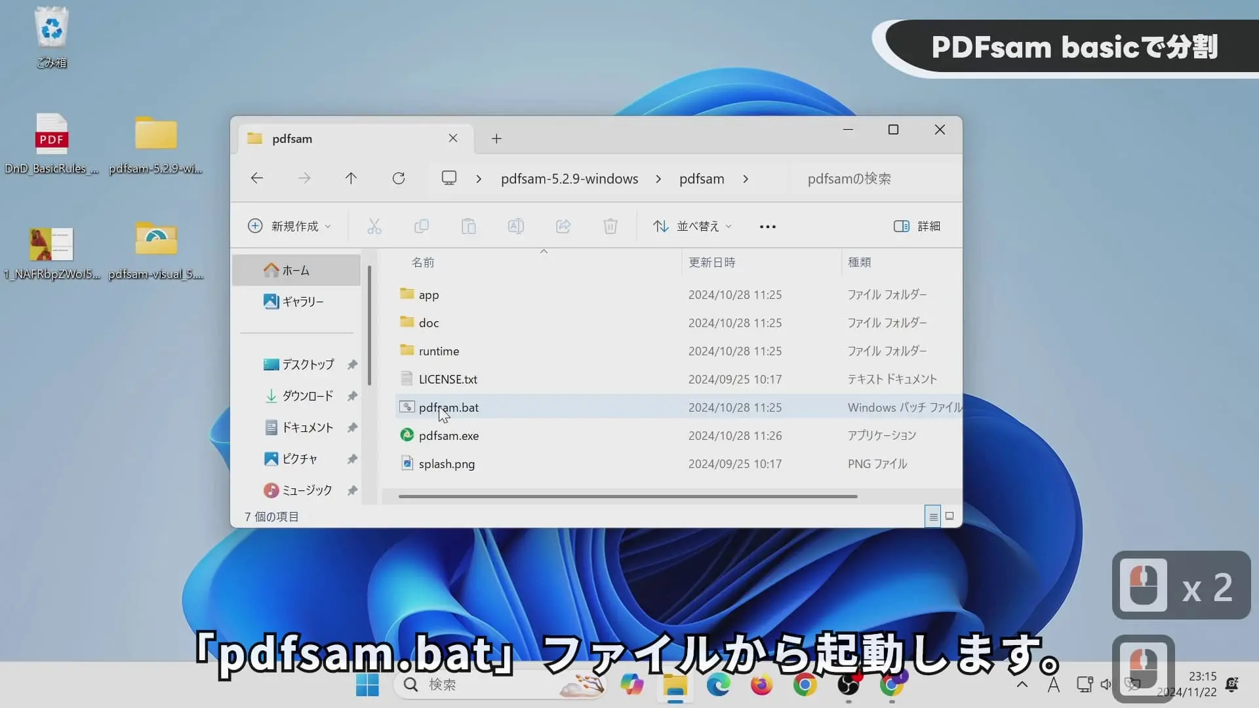Click the Delete (trash) icon

(x=610, y=226)
